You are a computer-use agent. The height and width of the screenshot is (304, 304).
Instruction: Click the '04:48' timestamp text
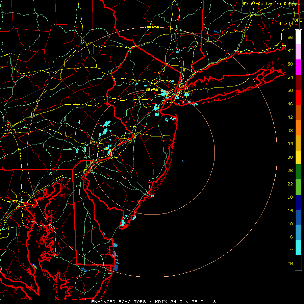[x=208, y=302]
